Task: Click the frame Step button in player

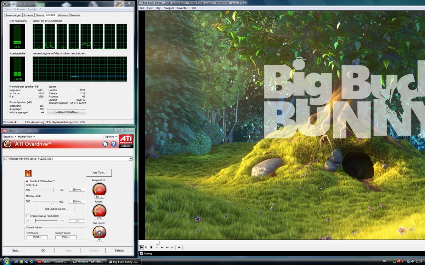Action: click(179, 247)
